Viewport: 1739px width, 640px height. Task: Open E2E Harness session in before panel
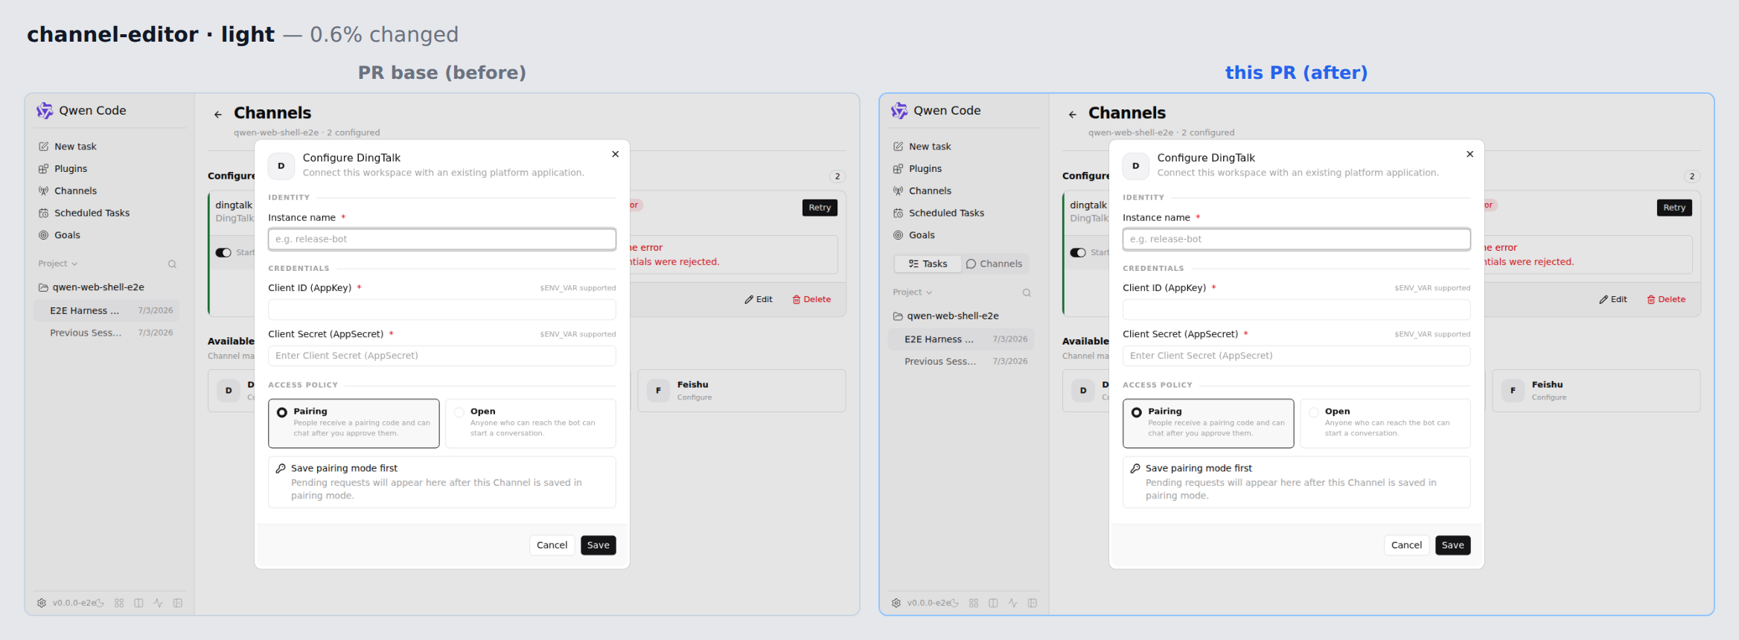point(106,311)
